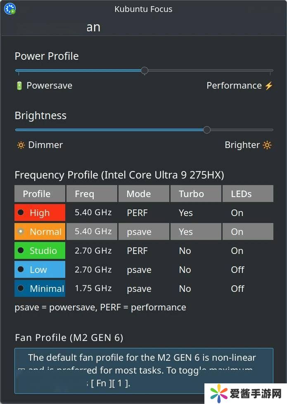This screenshot has width=287, height=404.
Task: Click the Freq column header
Action: pos(92,194)
